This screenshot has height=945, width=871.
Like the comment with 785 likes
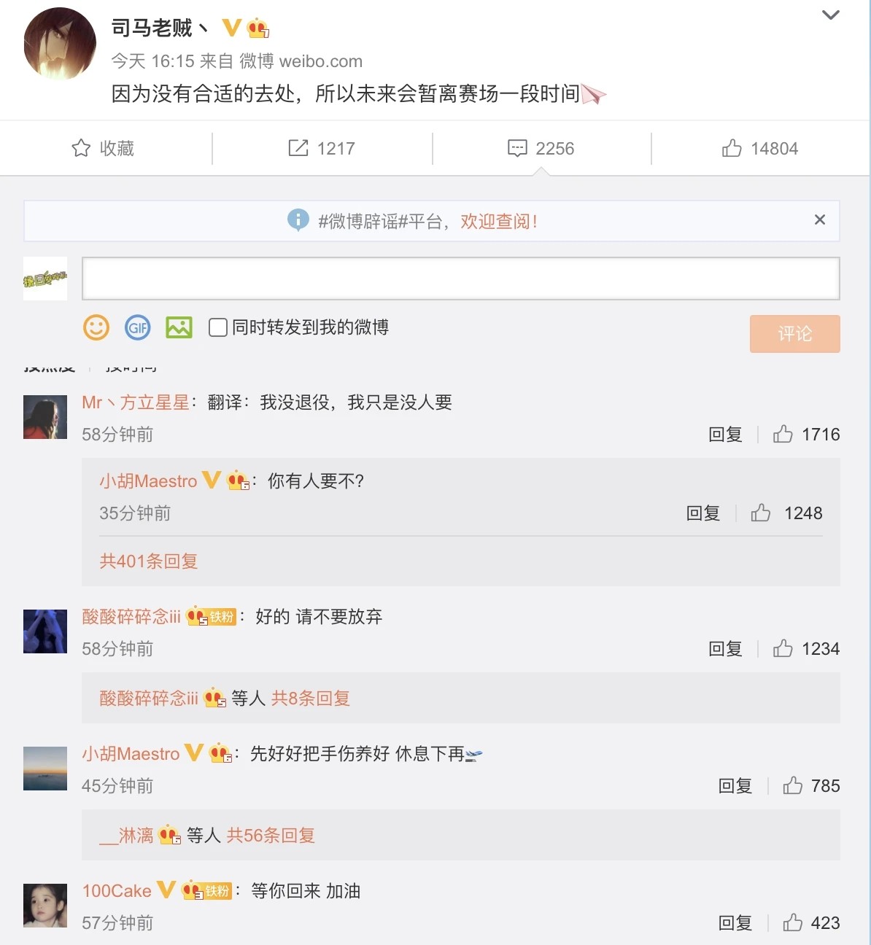tap(792, 786)
